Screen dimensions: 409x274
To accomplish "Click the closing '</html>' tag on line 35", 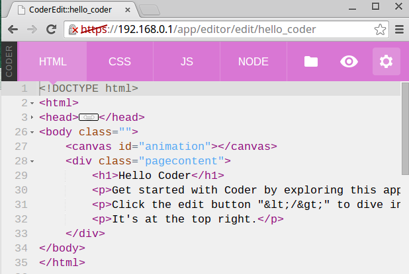I will click(62, 263).
